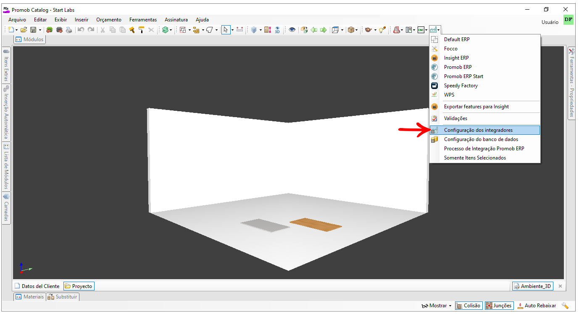Open the Inserir menu
The image size is (579, 314).
[x=82, y=20]
